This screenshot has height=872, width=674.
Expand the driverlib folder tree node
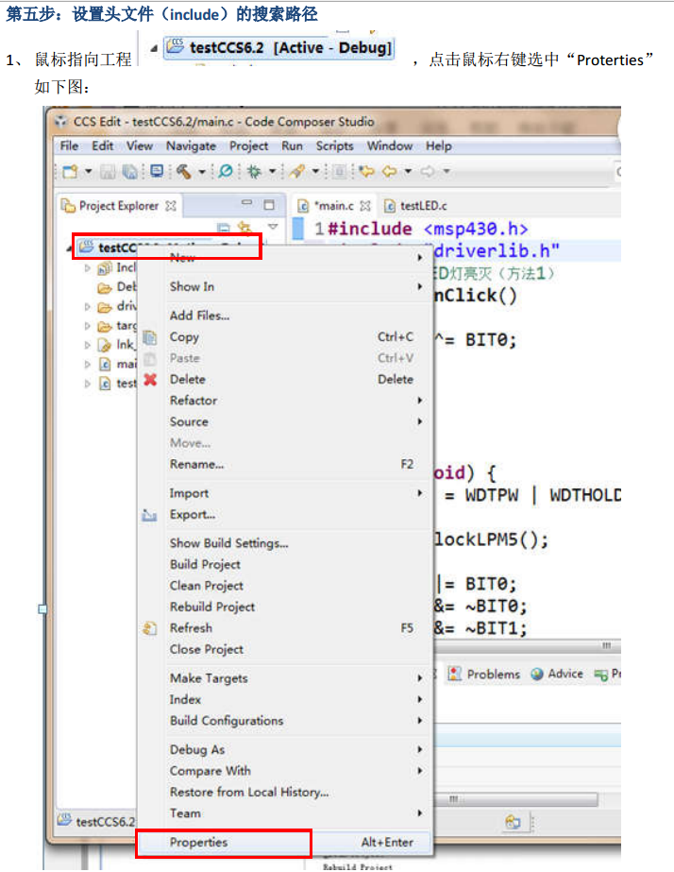[87, 306]
